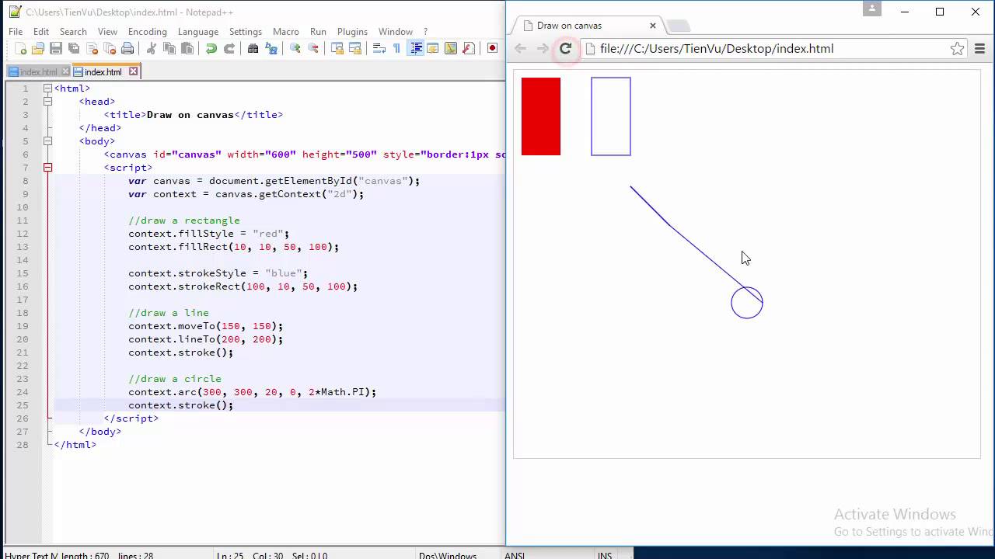Click the blue circle on canvas
This screenshot has height=559, width=995.
pyautogui.click(x=747, y=303)
